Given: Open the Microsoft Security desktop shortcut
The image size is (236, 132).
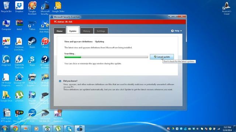Looking at the screenshot, I should (45, 8).
